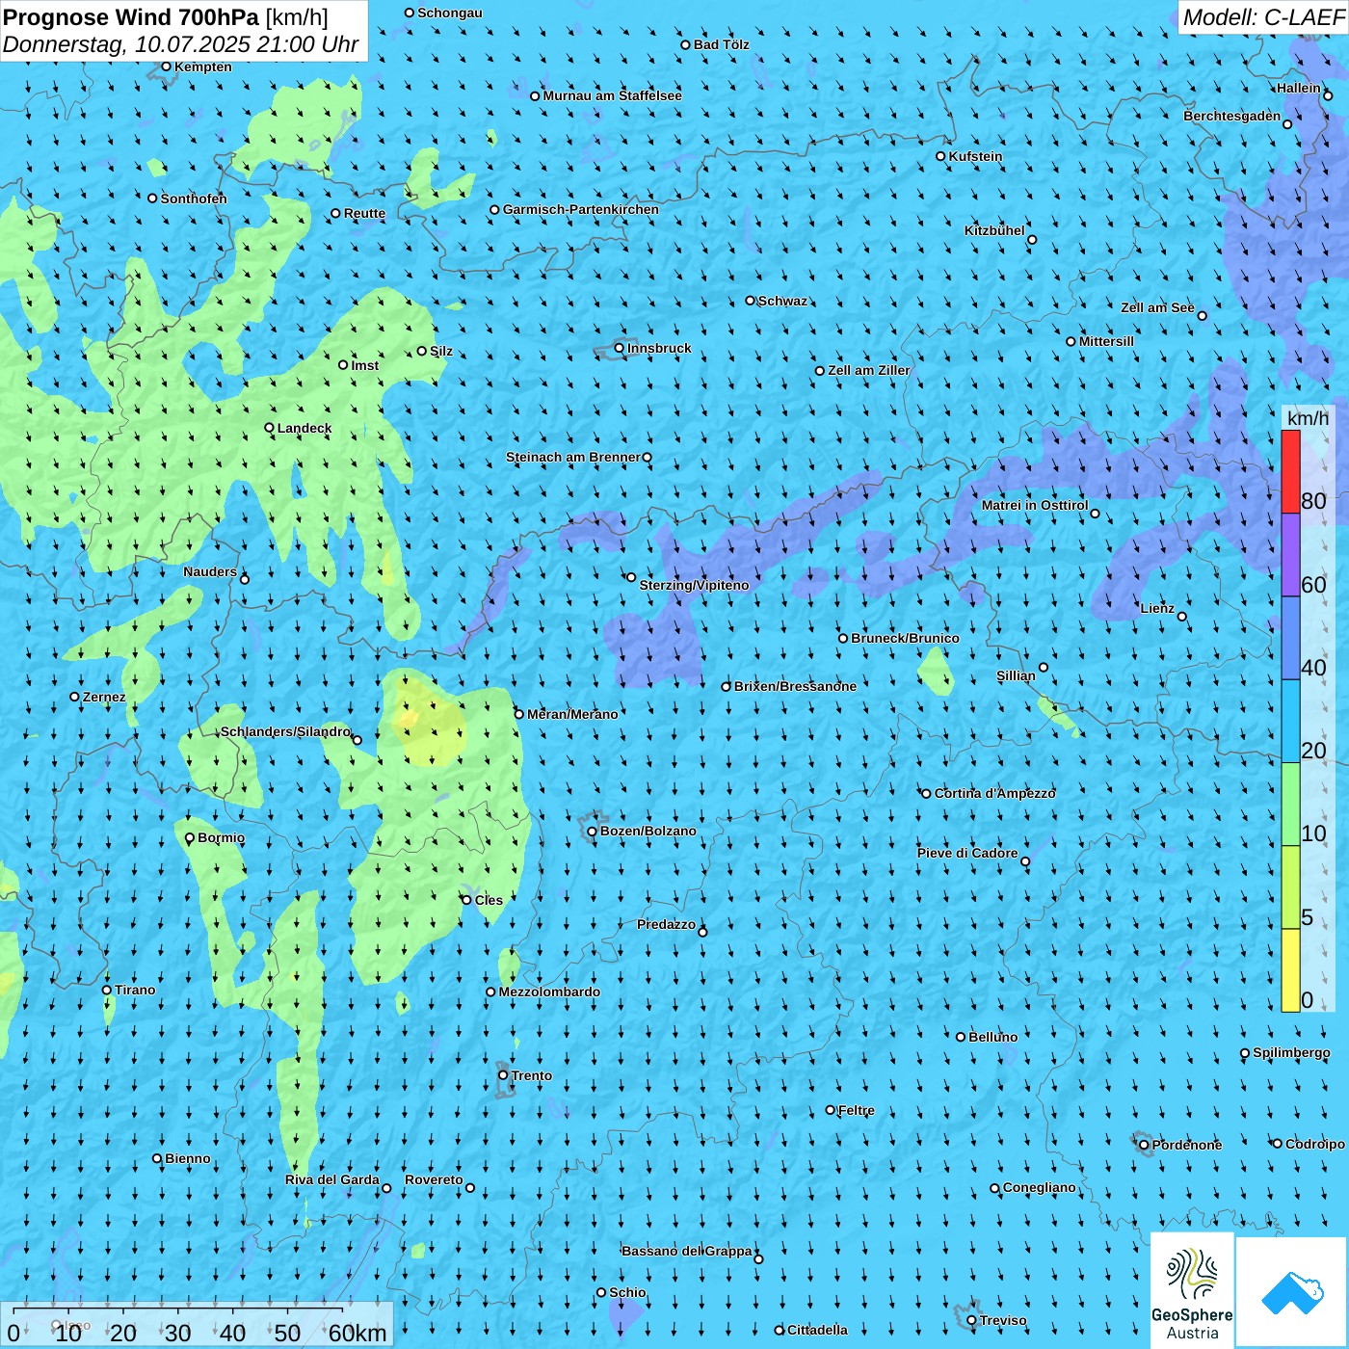
Task: Click the Landeck label
Action: point(304,428)
